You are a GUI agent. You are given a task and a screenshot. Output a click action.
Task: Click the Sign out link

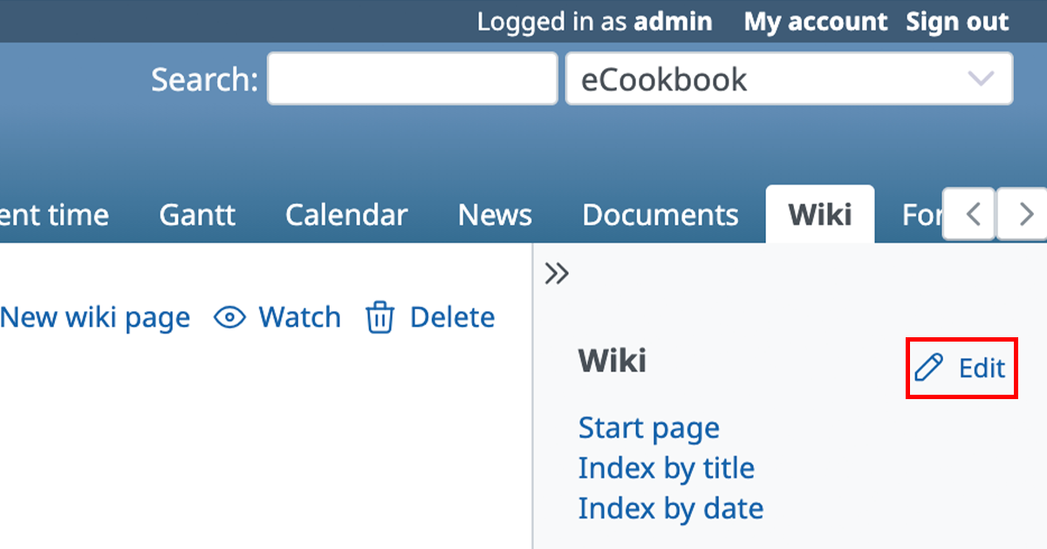957,22
